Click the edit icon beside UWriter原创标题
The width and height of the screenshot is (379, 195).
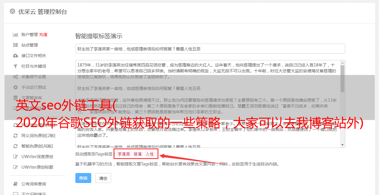coord(16,167)
